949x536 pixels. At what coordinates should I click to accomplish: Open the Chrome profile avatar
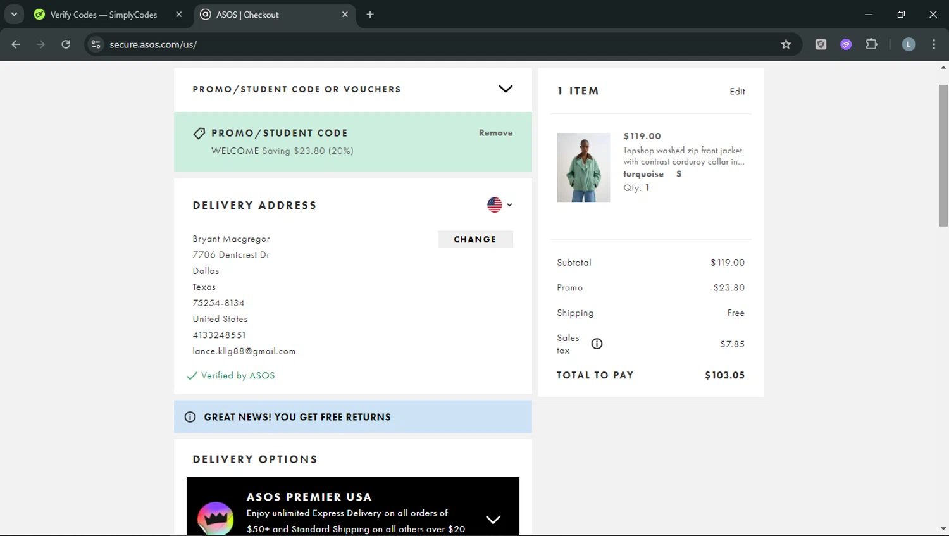pos(909,44)
